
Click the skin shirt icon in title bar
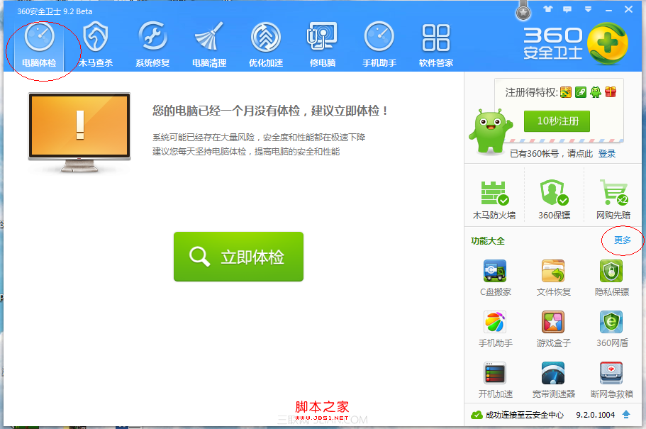[x=547, y=9]
